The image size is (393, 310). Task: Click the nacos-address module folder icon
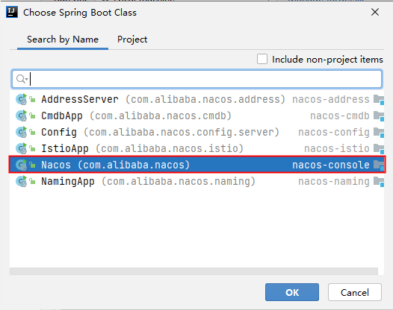pyautogui.click(x=379, y=100)
